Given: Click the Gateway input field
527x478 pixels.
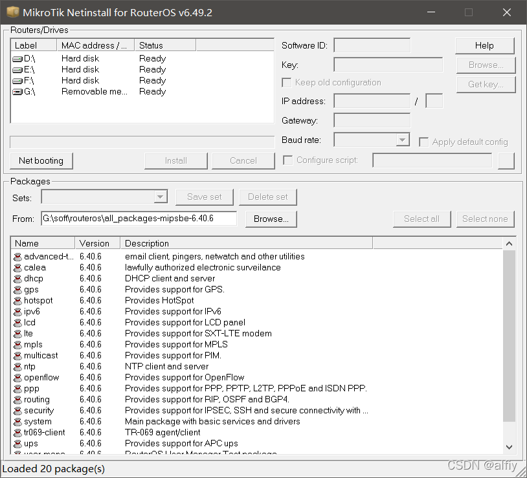Looking at the screenshot, I should [x=372, y=120].
